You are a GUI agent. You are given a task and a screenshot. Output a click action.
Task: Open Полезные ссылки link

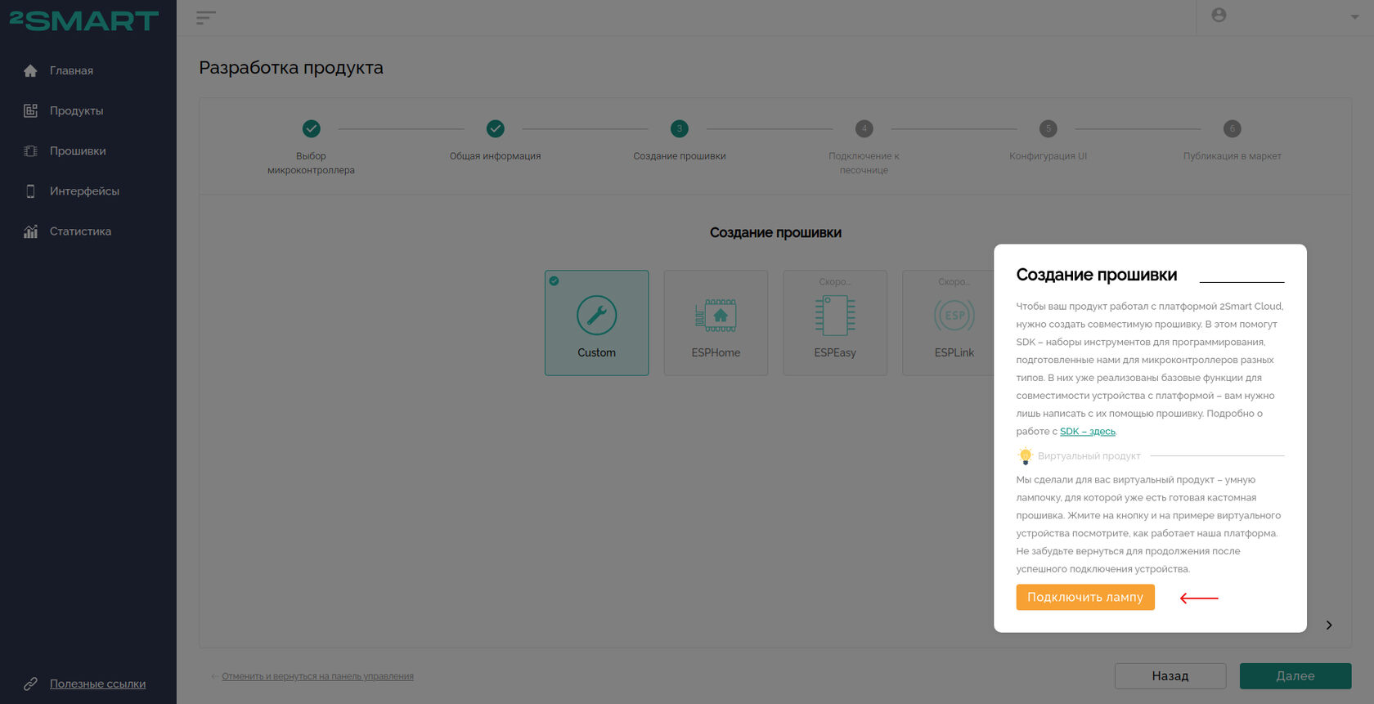tap(97, 684)
